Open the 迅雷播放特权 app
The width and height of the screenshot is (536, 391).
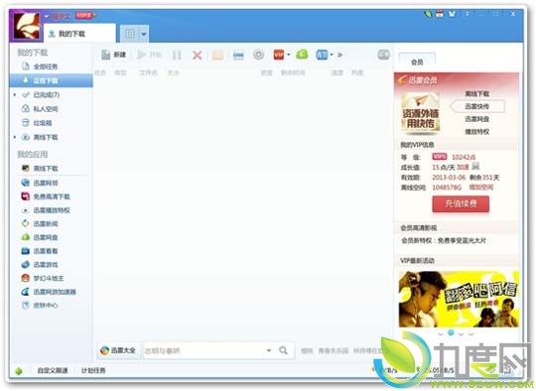pos(52,210)
